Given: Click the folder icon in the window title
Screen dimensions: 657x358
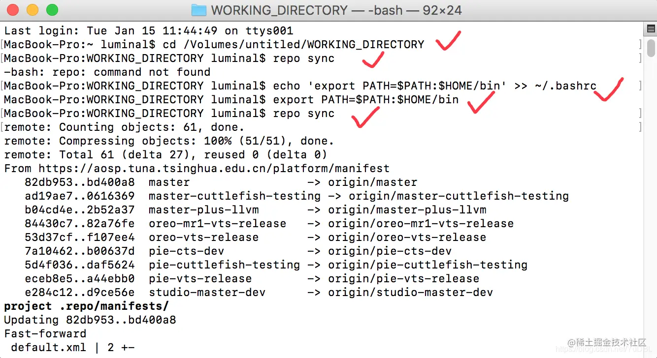Looking at the screenshot, I should pos(199,10).
